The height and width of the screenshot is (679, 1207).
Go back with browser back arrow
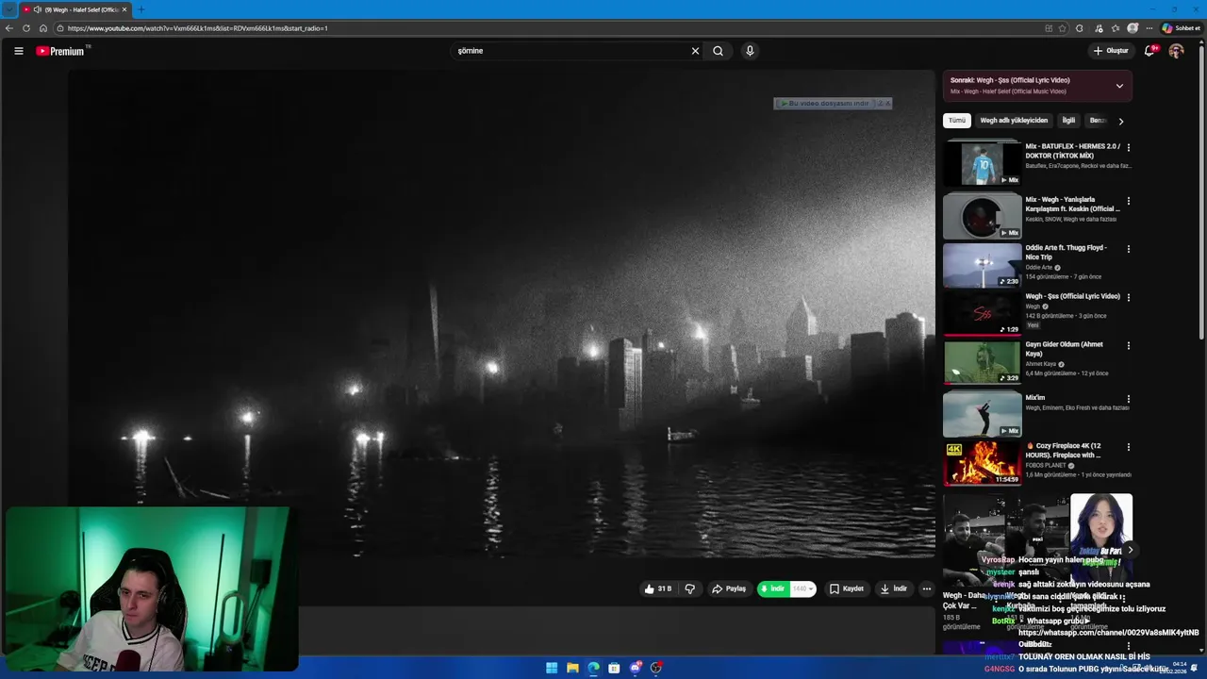[9, 28]
